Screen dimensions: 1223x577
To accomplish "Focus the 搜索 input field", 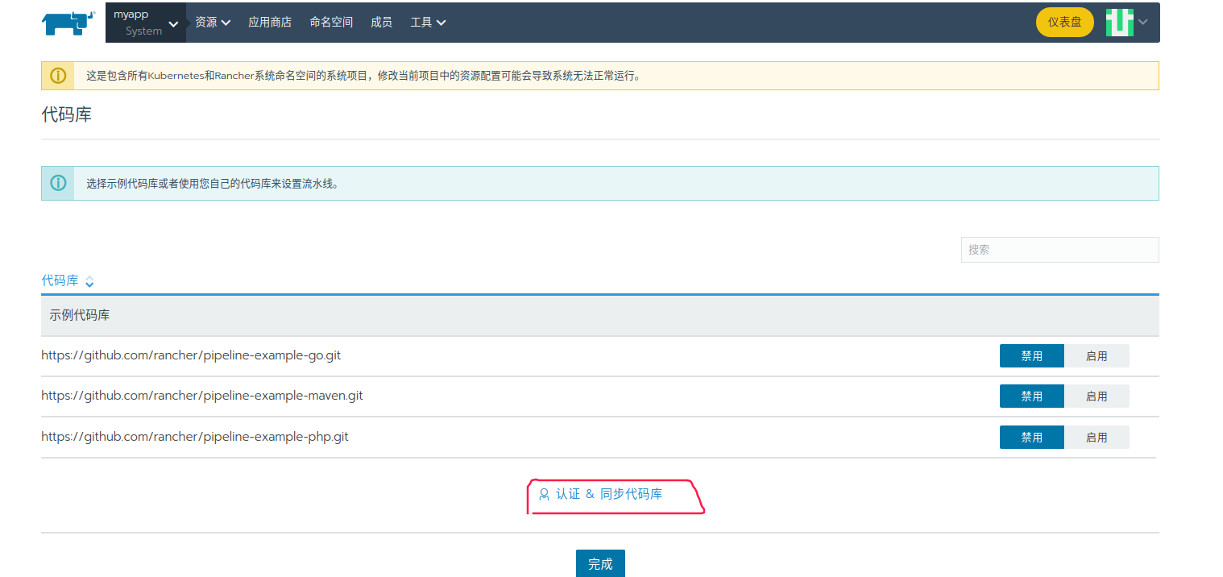I will pos(1059,250).
